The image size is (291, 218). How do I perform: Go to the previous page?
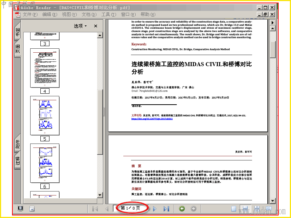[107, 209]
